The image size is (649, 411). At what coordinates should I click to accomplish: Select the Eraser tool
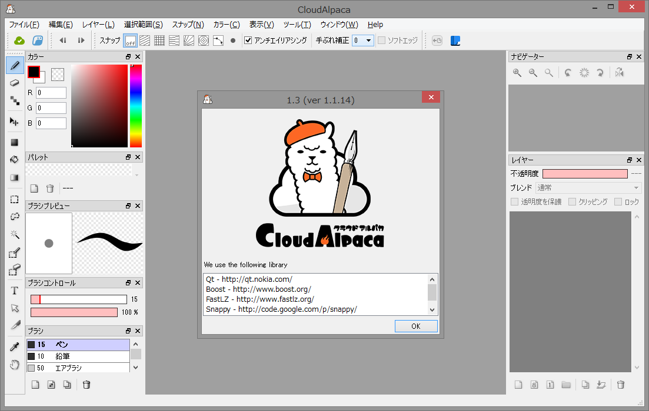[x=14, y=83]
